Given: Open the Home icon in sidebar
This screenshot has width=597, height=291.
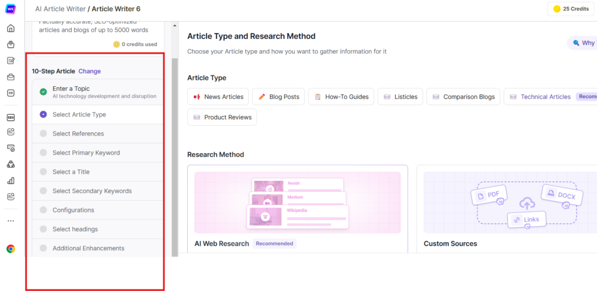Looking at the screenshot, I should click(x=10, y=29).
